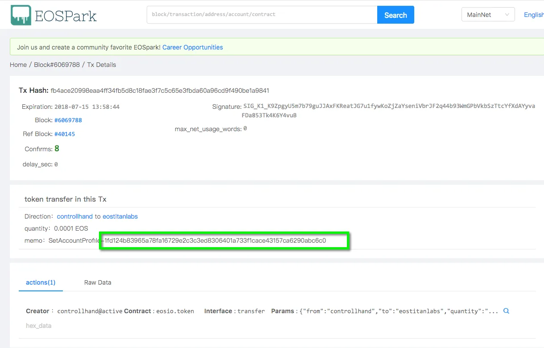Open the controllhand account link
This screenshot has height=348, width=544.
pyautogui.click(x=75, y=216)
